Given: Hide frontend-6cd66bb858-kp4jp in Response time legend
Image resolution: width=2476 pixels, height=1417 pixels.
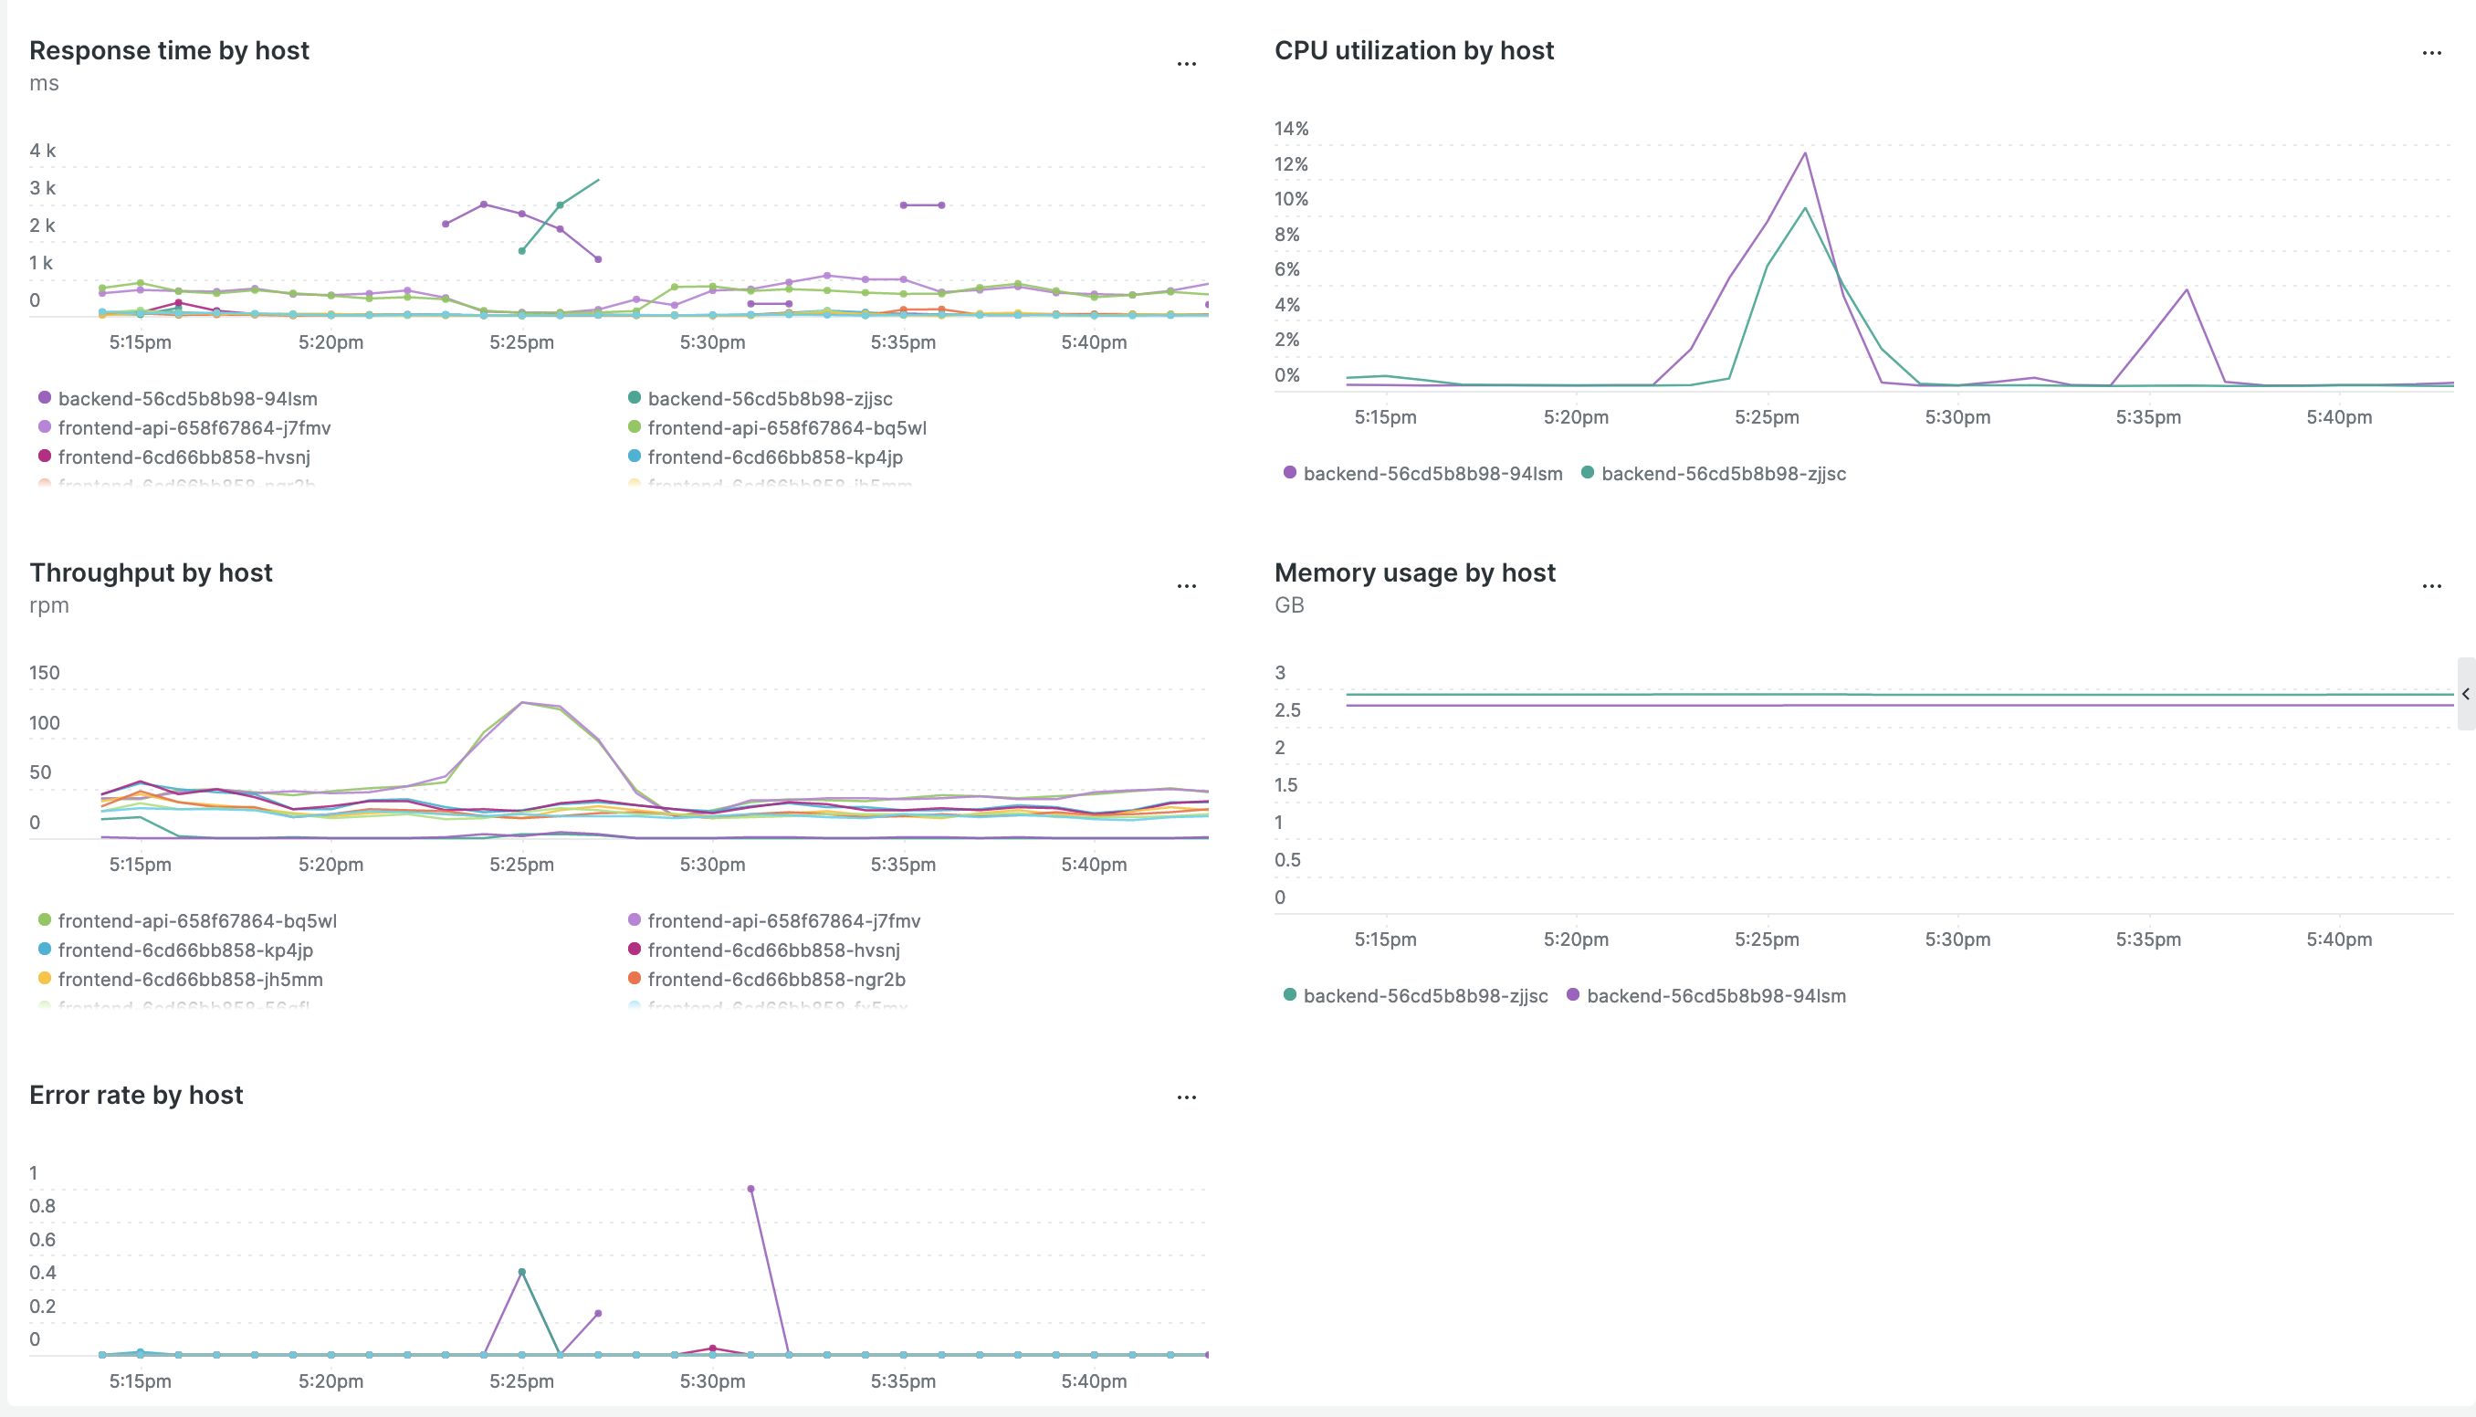Looking at the screenshot, I should pos(774,457).
